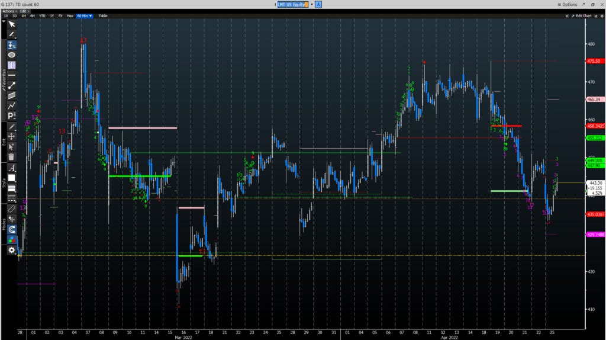Select the pointer arrow tool
606x340 pixels.
point(12,24)
